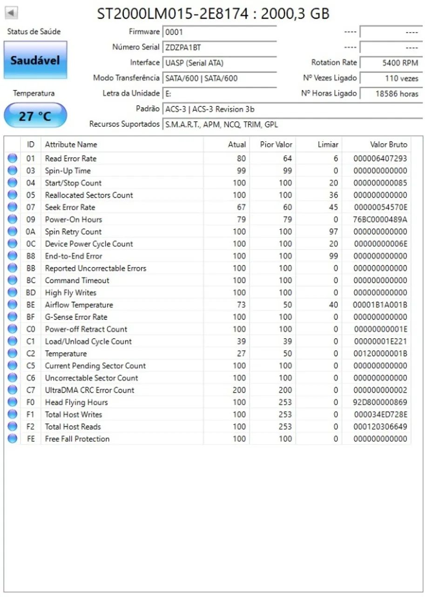425x597 pixels.
Task: Click the status icon for Spin Retry Count
Action: click(x=13, y=231)
